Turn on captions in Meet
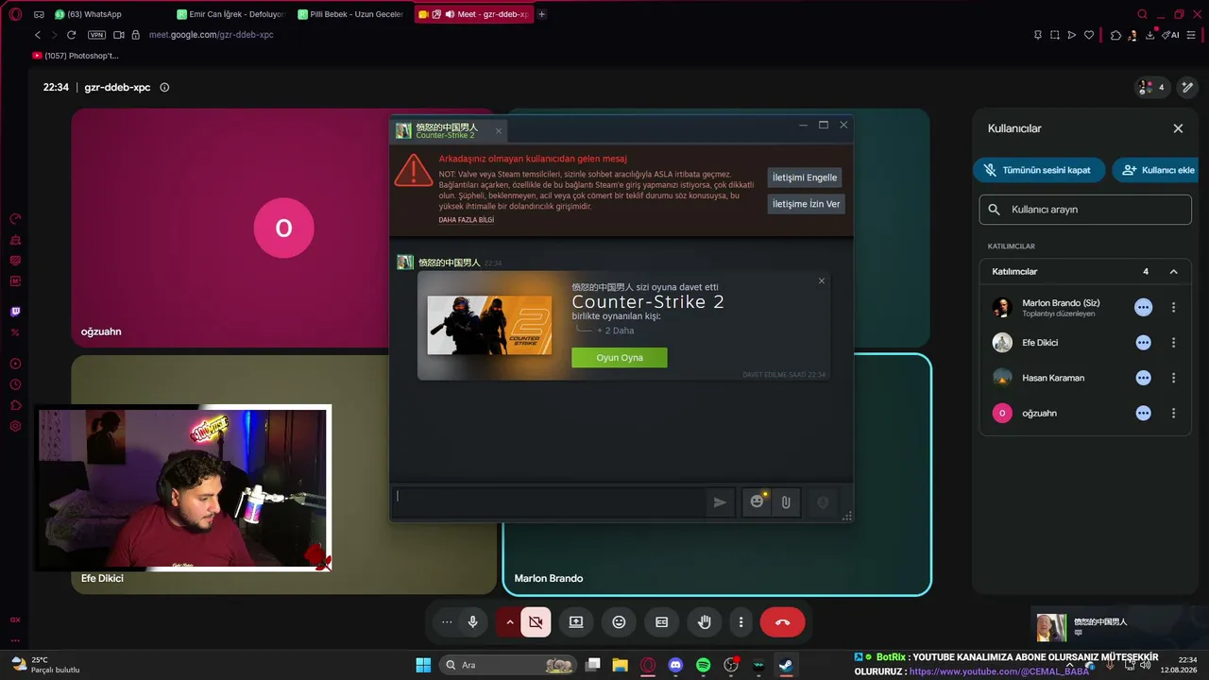The height and width of the screenshot is (680, 1209). [661, 622]
